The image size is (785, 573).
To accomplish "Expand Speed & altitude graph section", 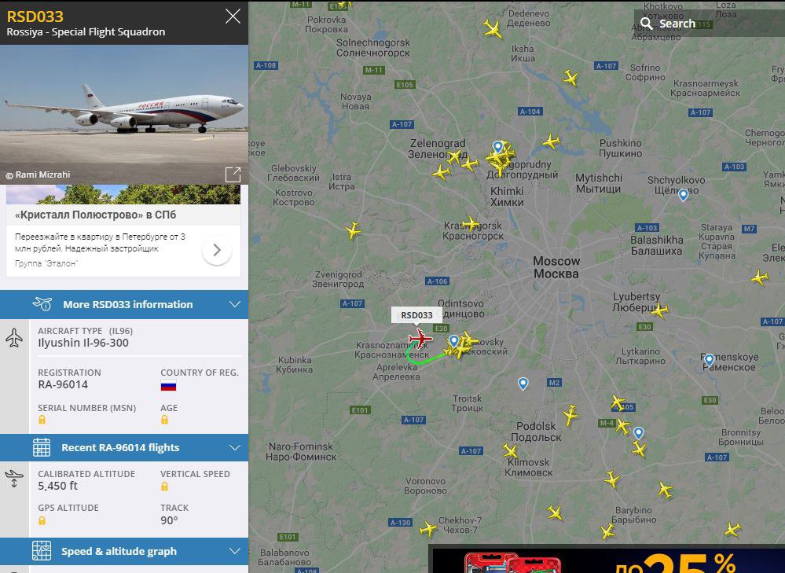I will point(124,551).
